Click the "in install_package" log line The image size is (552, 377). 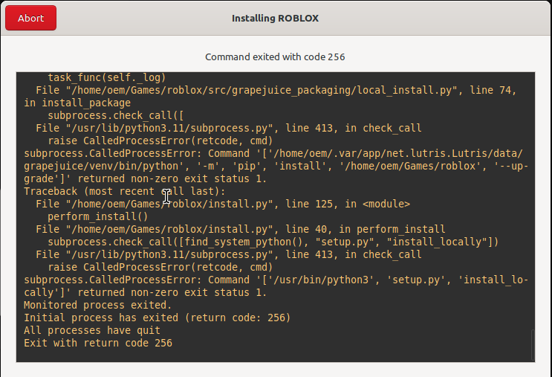pyautogui.click(x=77, y=103)
